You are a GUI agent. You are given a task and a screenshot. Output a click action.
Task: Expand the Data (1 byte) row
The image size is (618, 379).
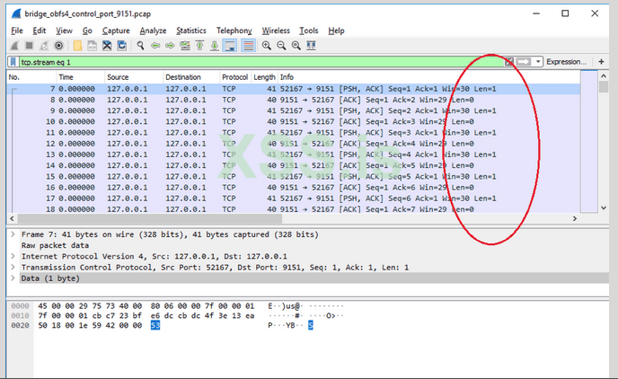pyautogui.click(x=13, y=278)
